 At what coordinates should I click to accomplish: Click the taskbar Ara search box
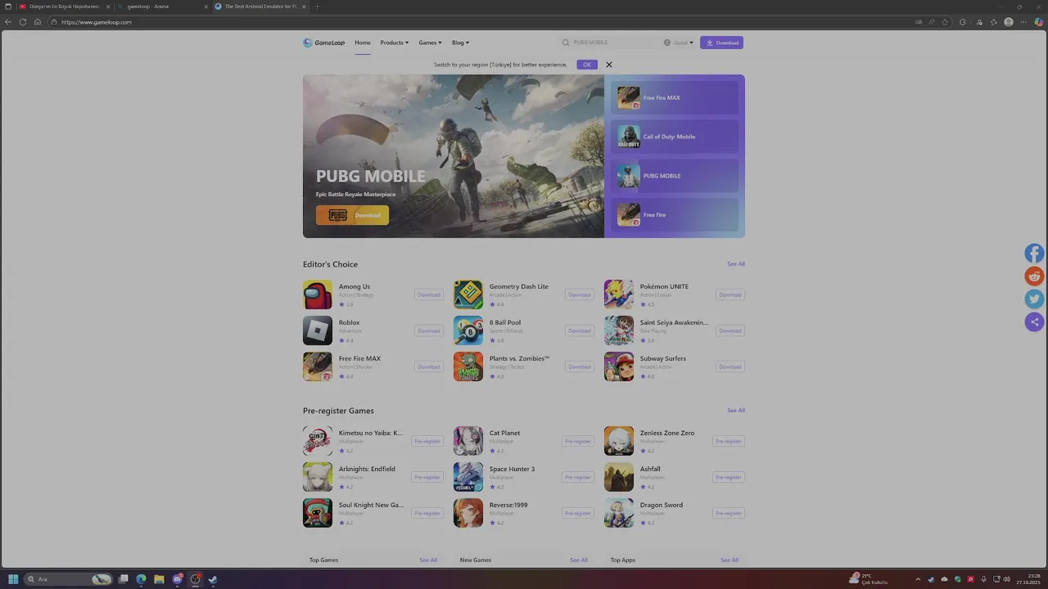[69, 579]
